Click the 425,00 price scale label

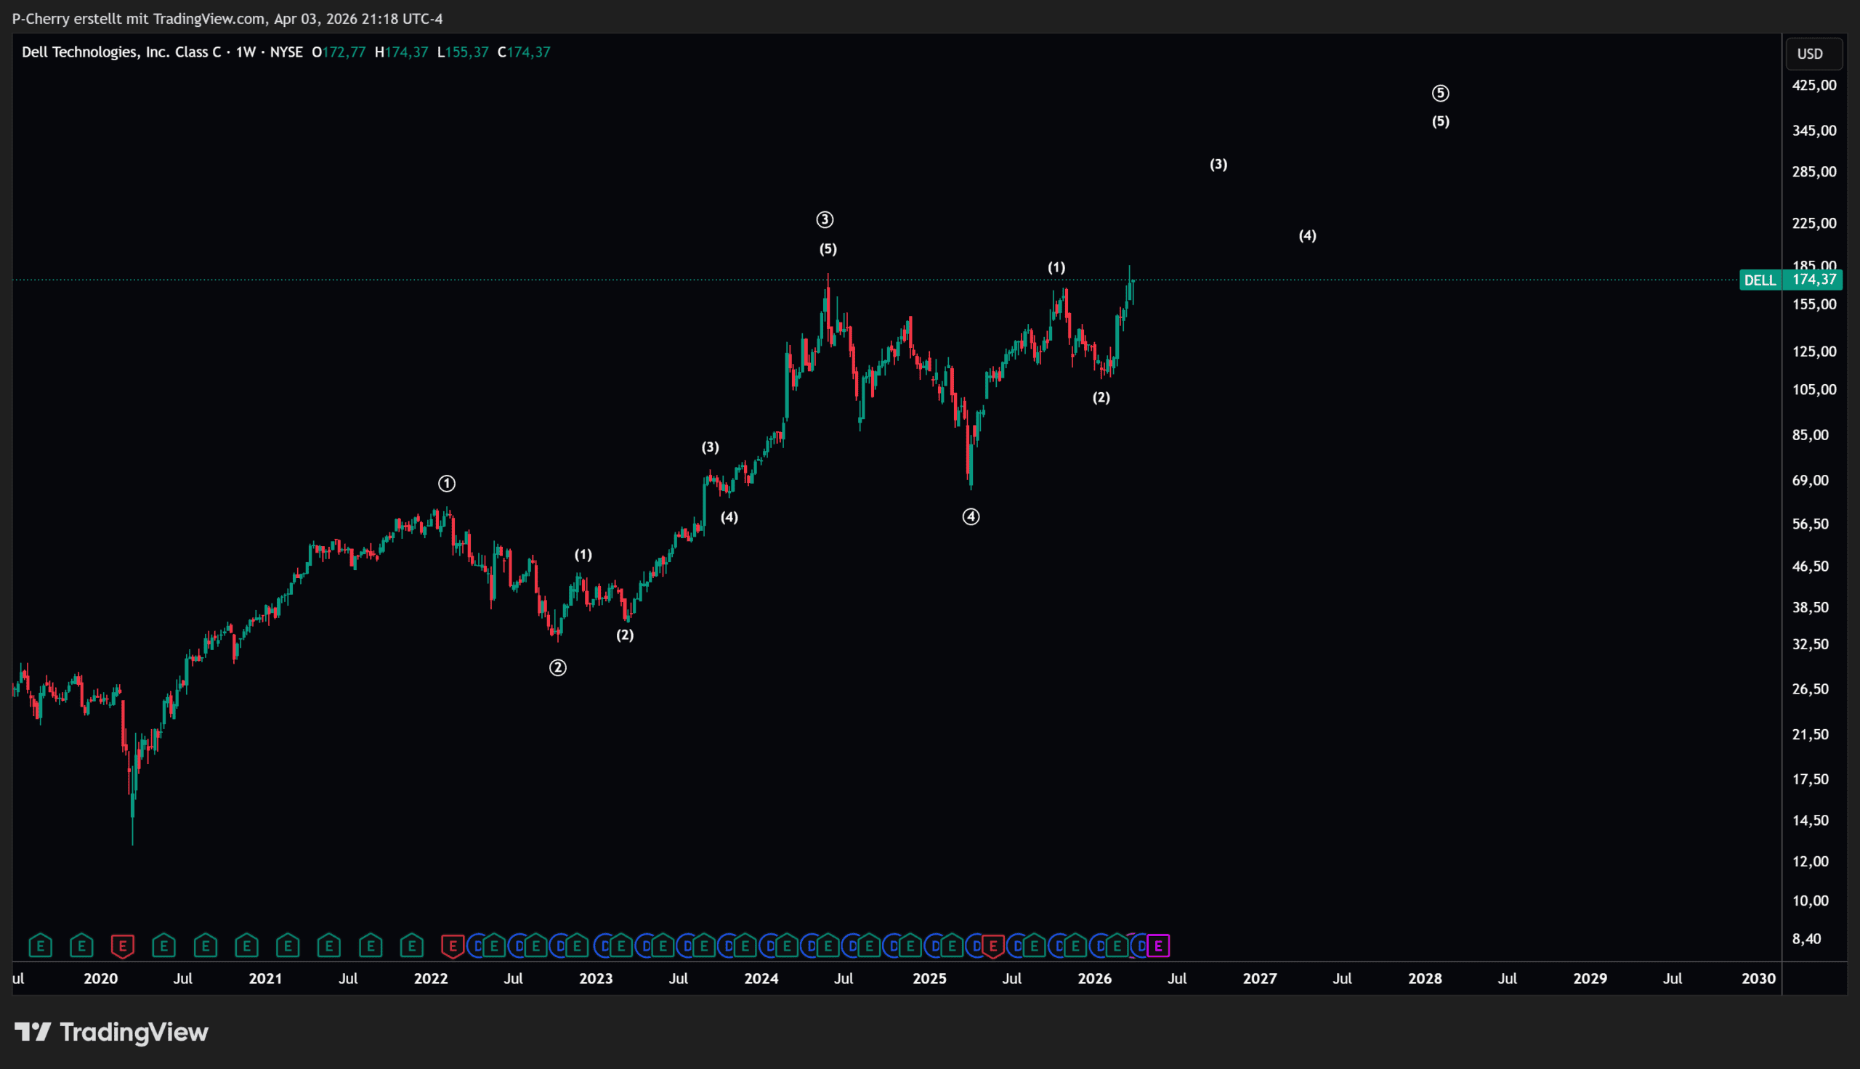pos(1813,85)
